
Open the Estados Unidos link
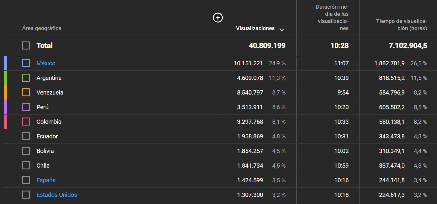click(x=57, y=194)
